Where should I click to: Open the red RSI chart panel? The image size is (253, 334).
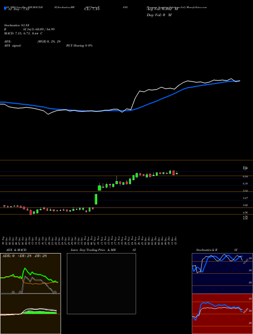click(222, 314)
